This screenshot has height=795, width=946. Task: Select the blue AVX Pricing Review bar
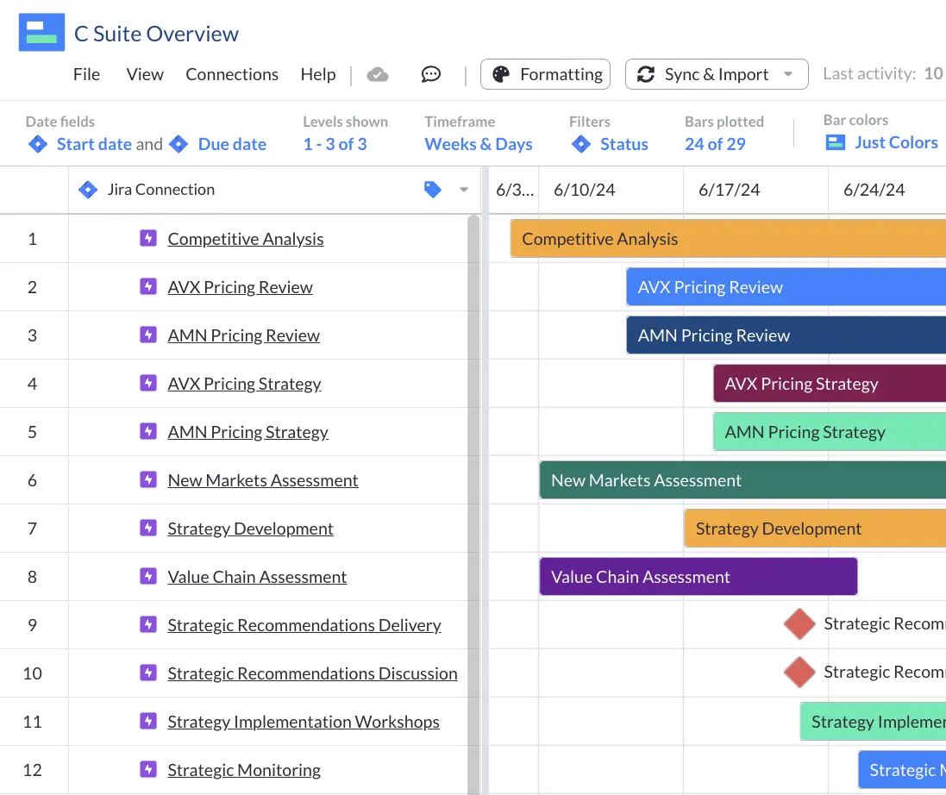(x=786, y=286)
